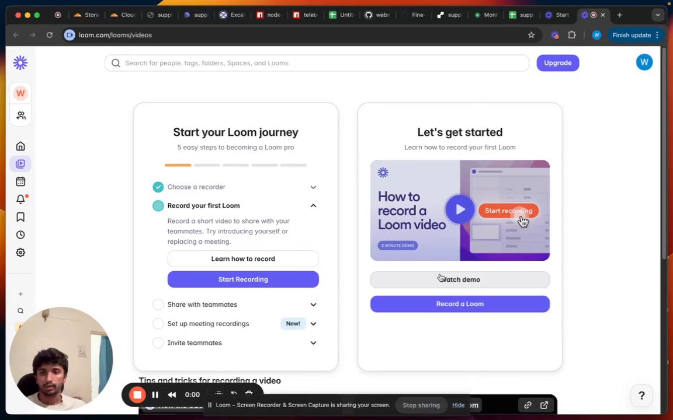Click the small search icon in sidebar
The image size is (673, 420).
[20, 311]
